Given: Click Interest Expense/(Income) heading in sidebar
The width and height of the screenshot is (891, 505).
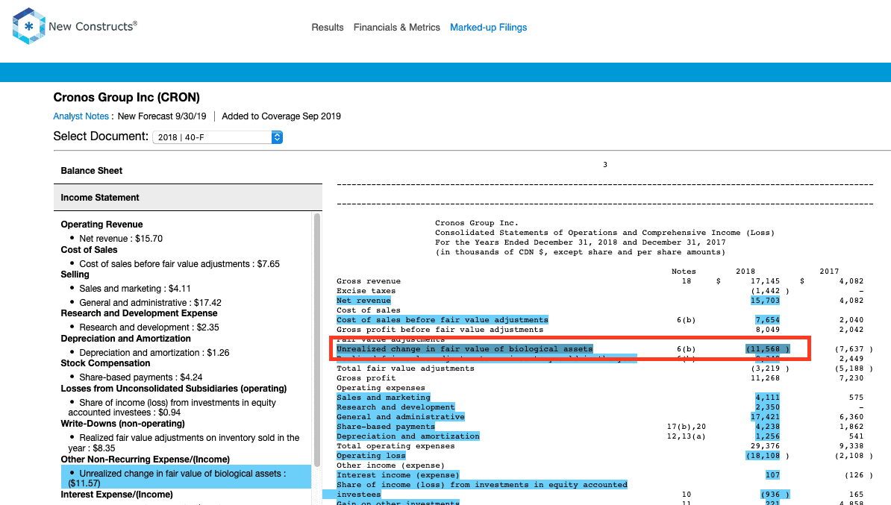Looking at the screenshot, I should 116,495.
